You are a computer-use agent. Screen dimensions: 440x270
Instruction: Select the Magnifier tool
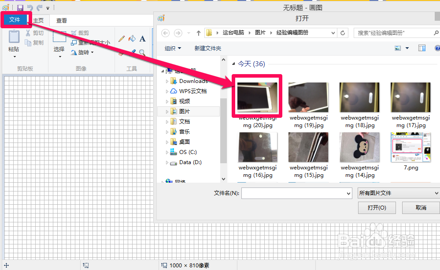pos(142,52)
